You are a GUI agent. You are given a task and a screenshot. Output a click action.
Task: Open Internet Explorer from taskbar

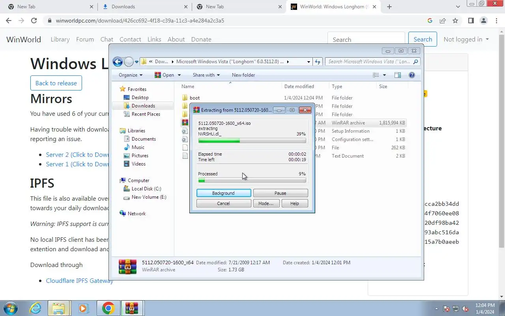point(36,308)
